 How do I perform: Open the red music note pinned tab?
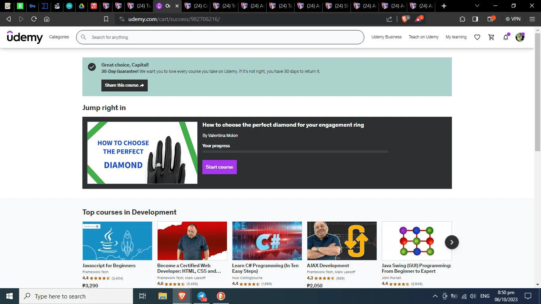click(93, 6)
